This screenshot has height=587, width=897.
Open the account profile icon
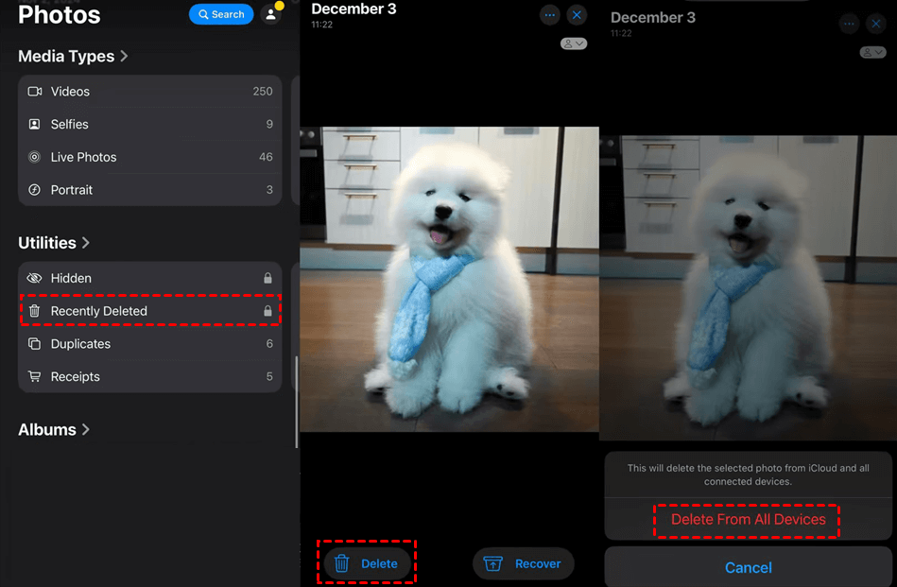[270, 14]
